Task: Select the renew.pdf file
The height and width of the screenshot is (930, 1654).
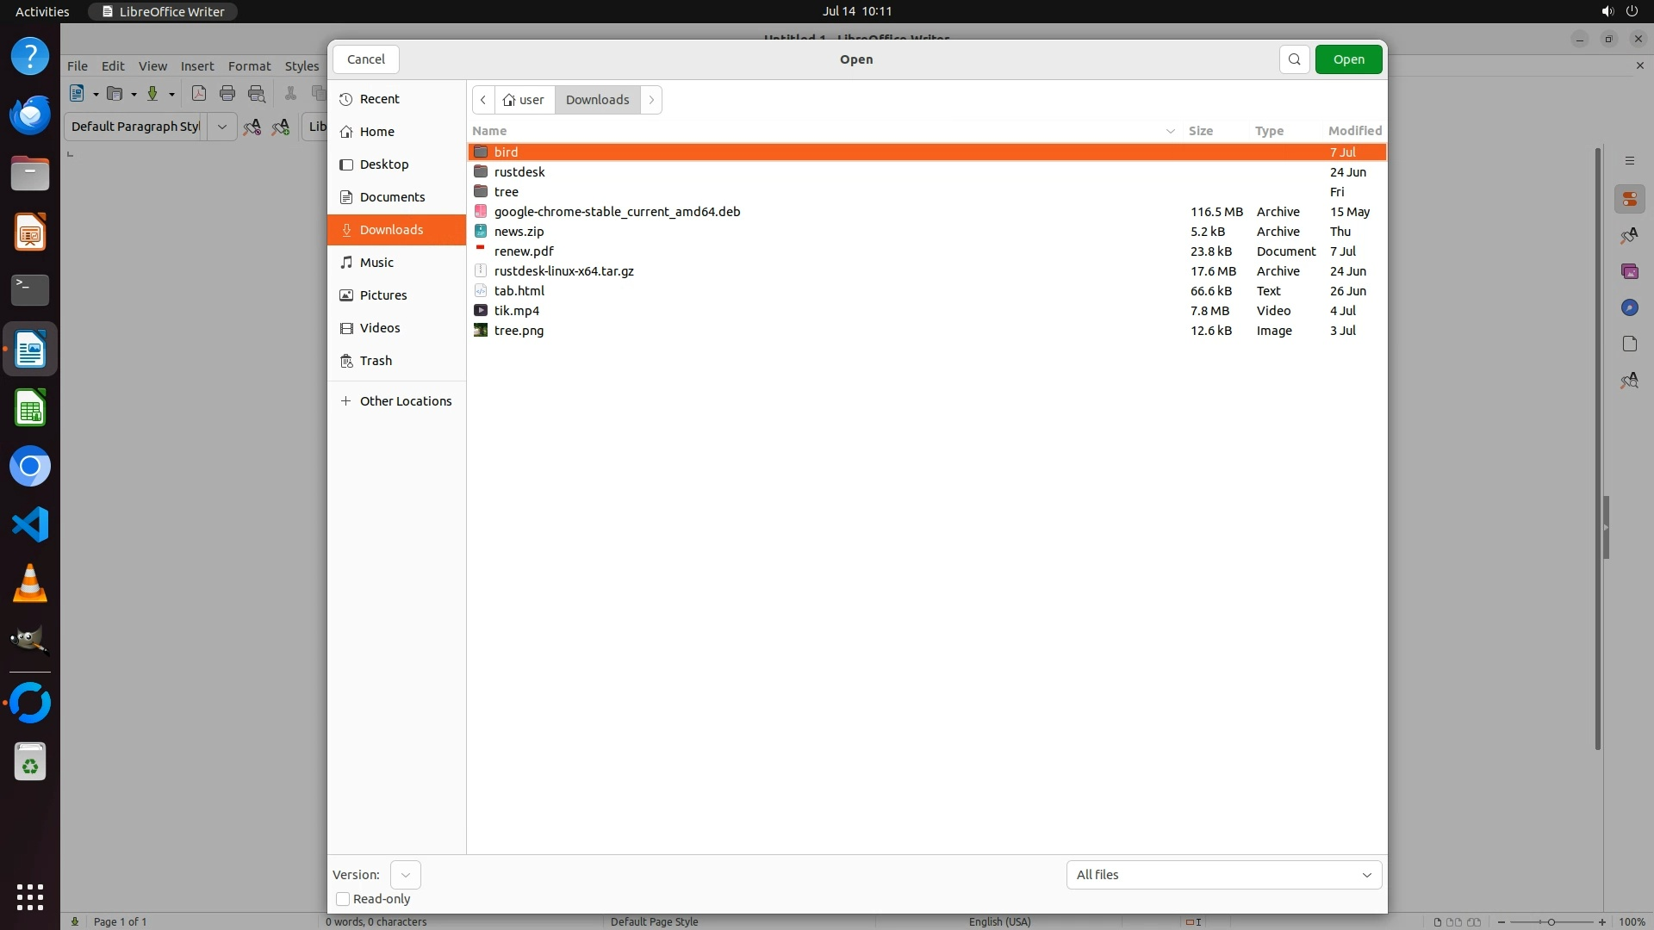Action: tap(524, 251)
